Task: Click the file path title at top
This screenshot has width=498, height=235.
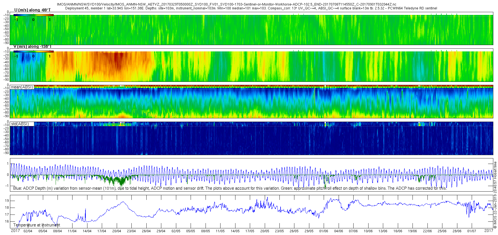Action: coord(226,4)
